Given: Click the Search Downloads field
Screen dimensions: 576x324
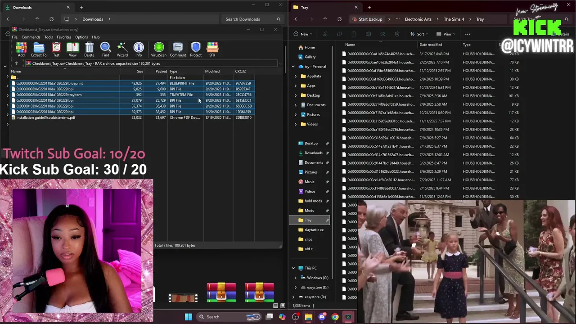Looking at the screenshot, I should (x=252, y=19).
